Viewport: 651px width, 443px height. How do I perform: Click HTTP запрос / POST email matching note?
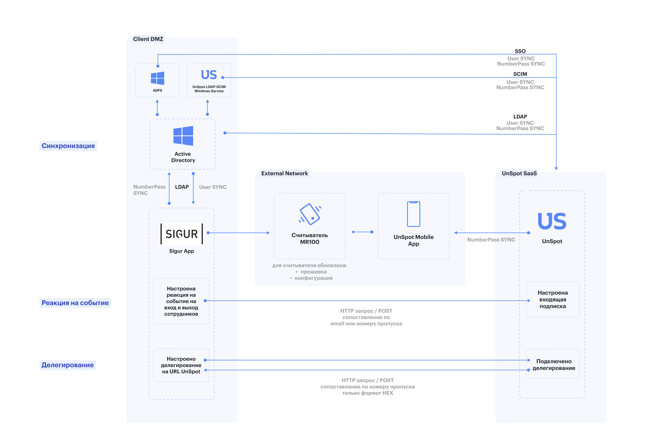366,317
